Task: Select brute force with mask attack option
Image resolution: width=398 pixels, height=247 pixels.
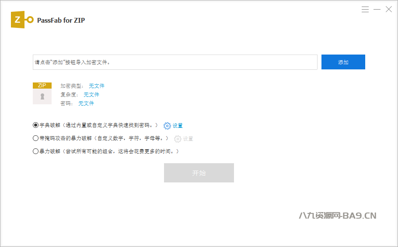Action: [x=35, y=138]
